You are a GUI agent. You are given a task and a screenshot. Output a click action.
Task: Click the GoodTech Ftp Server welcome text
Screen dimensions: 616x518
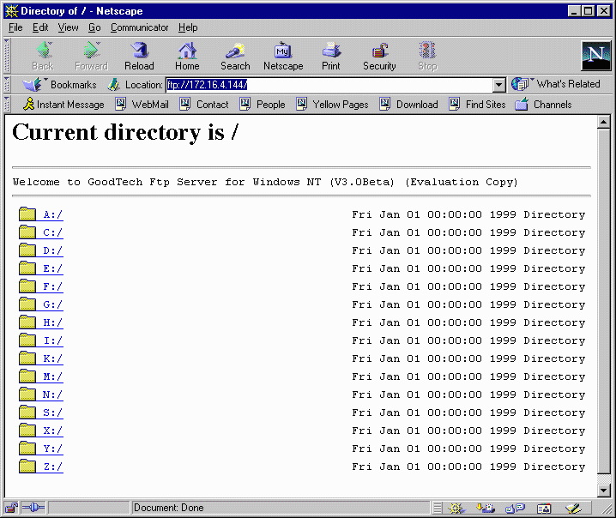(x=265, y=182)
